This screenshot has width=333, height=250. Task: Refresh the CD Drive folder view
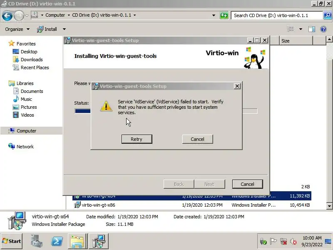[224, 15]
